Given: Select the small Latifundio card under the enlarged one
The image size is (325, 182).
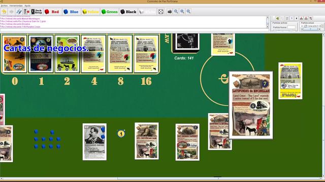Looking at the screenshot, I should 219,131.
